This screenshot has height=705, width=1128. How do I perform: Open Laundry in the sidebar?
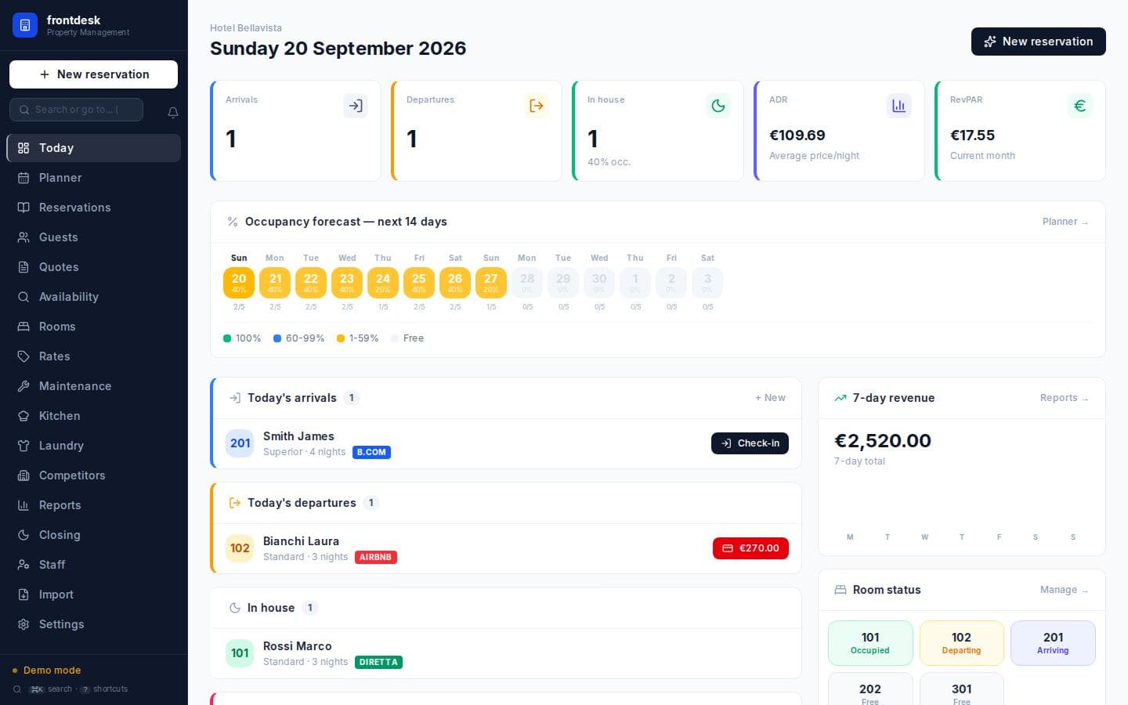(x=93, y=446)
